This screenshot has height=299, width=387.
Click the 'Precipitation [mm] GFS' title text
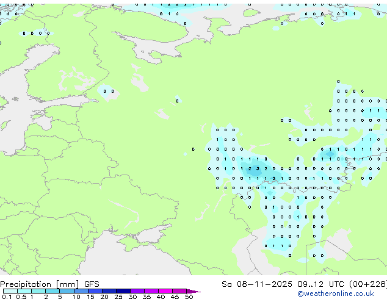pyautogui.click(x=49, y=284)
